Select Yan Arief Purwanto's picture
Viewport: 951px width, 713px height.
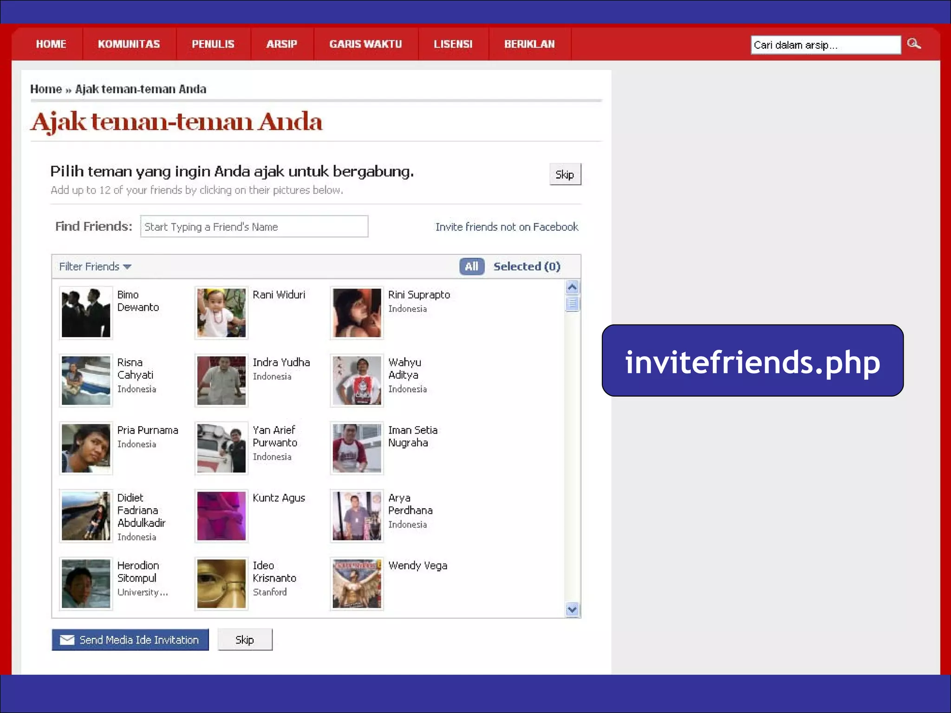[x=221, y=448]
